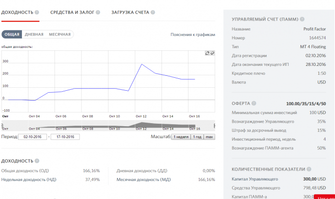The height and width of the screenshot is (199, 335).
Task: Select the pencil draw tool on chart
Action: pos(207,53)
